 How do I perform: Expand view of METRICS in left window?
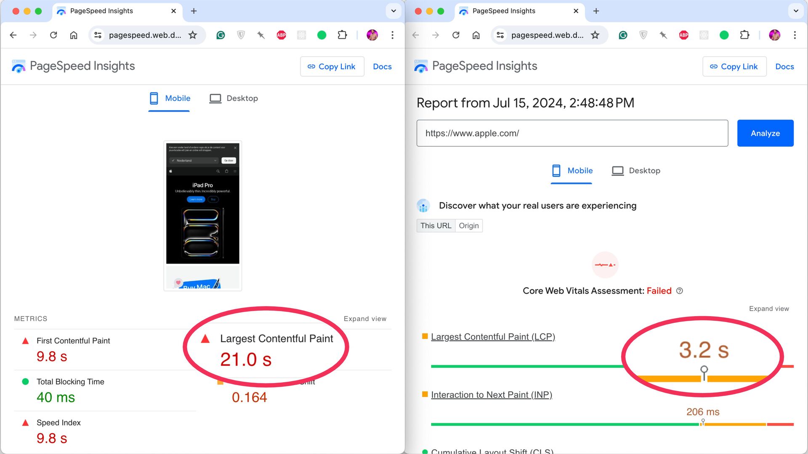(365, 319)
